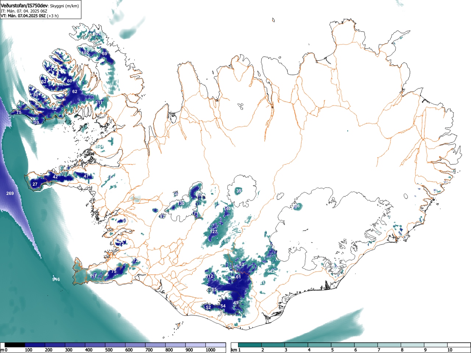Click the 49 value near the south coast
Viewport: 471px width, 353px height.
236,303
